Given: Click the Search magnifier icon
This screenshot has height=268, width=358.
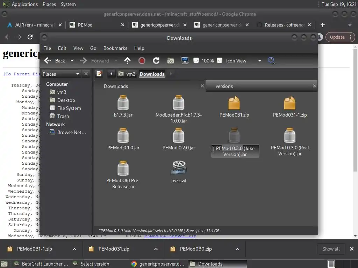Looking at the screenshot, I should click(x=271, y=61).
